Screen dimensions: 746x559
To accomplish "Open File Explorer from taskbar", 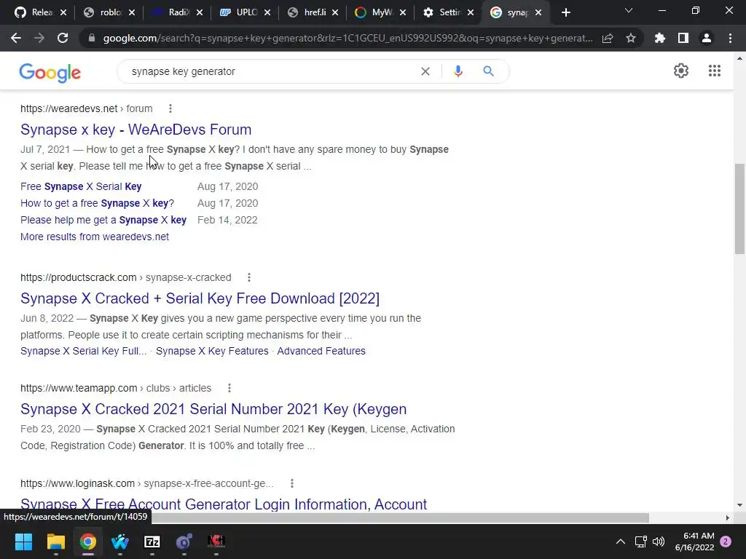I will point(55,542).
